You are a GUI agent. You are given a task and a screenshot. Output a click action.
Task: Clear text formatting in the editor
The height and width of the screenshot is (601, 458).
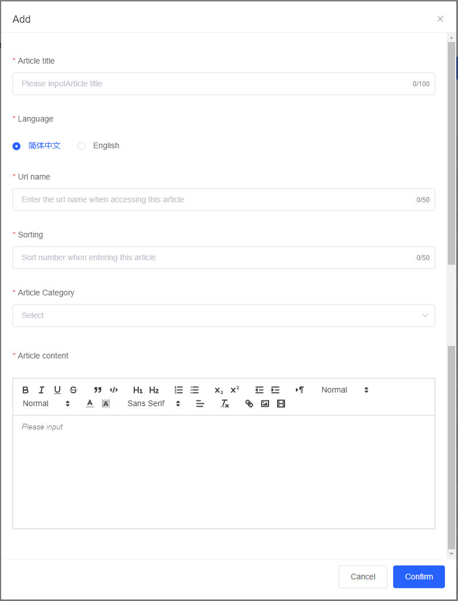(x=225, y=403)
